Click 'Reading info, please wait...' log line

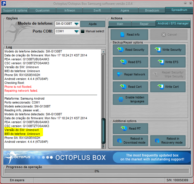(x=23, y=110)
